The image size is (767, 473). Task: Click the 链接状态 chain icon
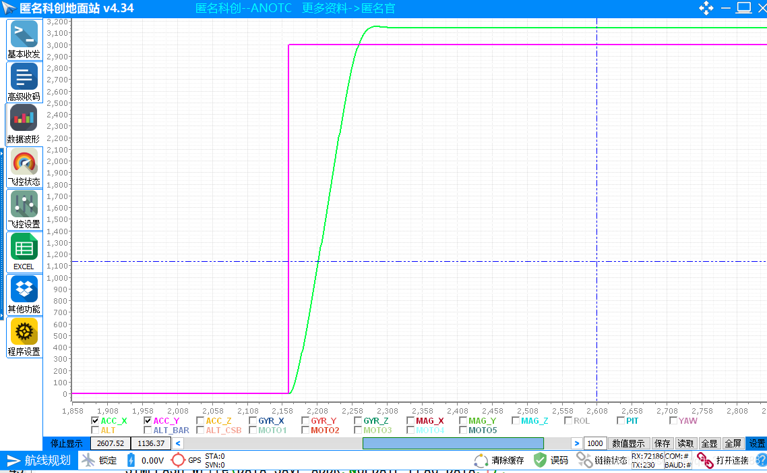point(584,460)
